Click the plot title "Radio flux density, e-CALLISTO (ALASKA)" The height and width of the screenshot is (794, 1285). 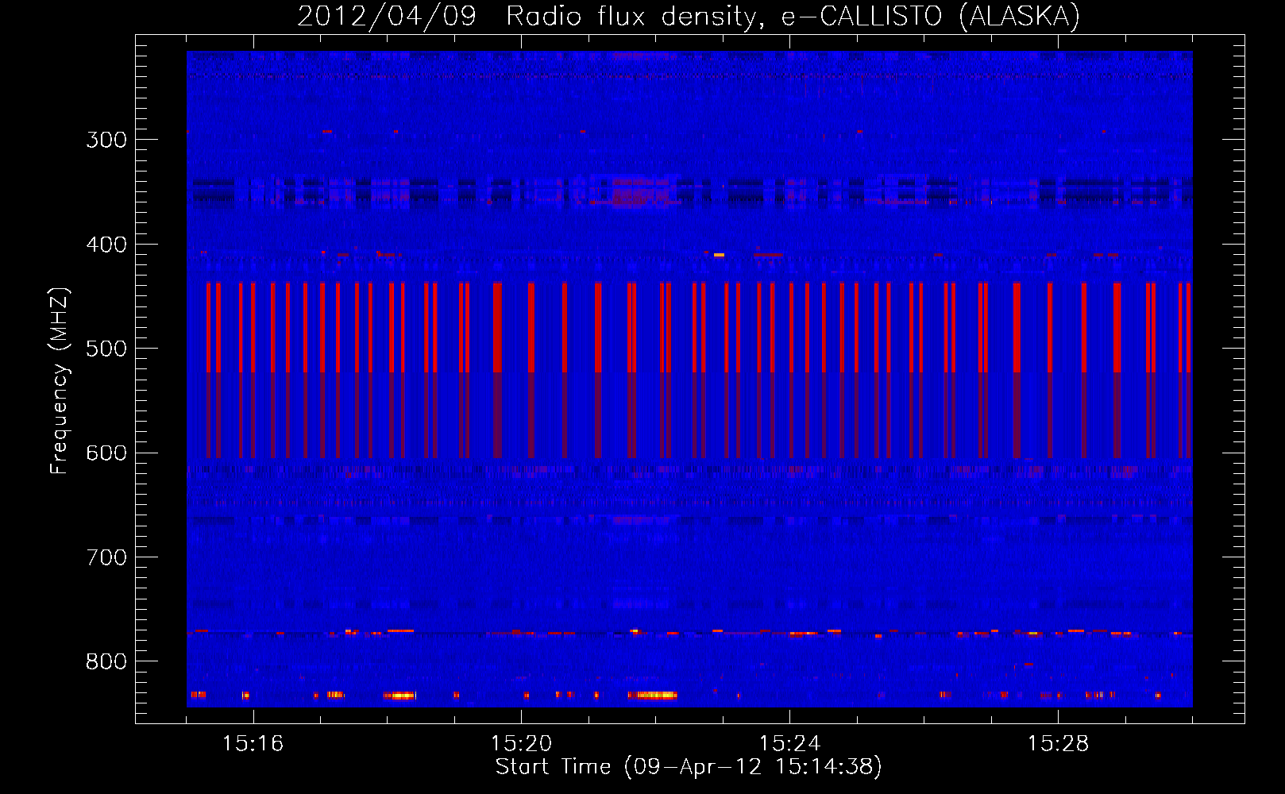pos(793,16)
